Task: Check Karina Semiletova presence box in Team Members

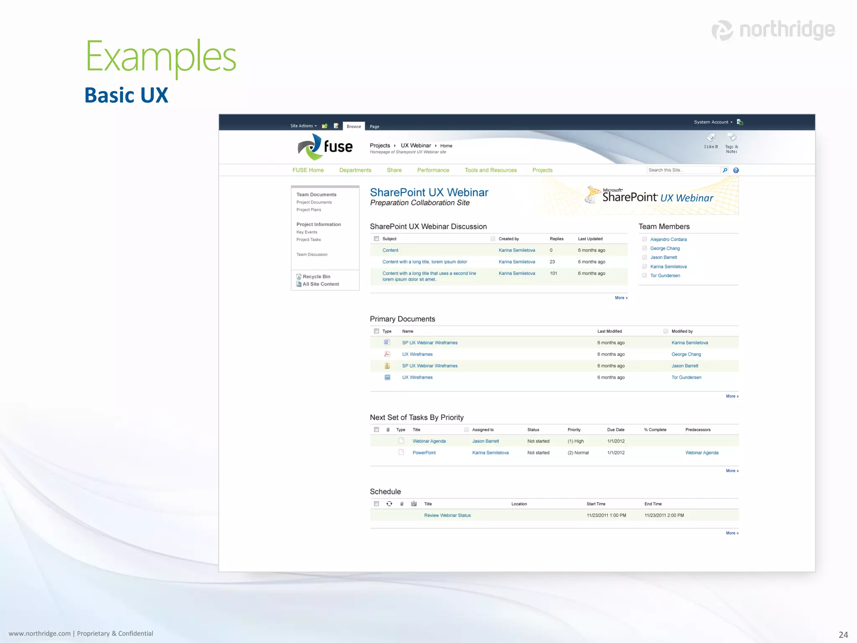Action: [x=644, y=266]
